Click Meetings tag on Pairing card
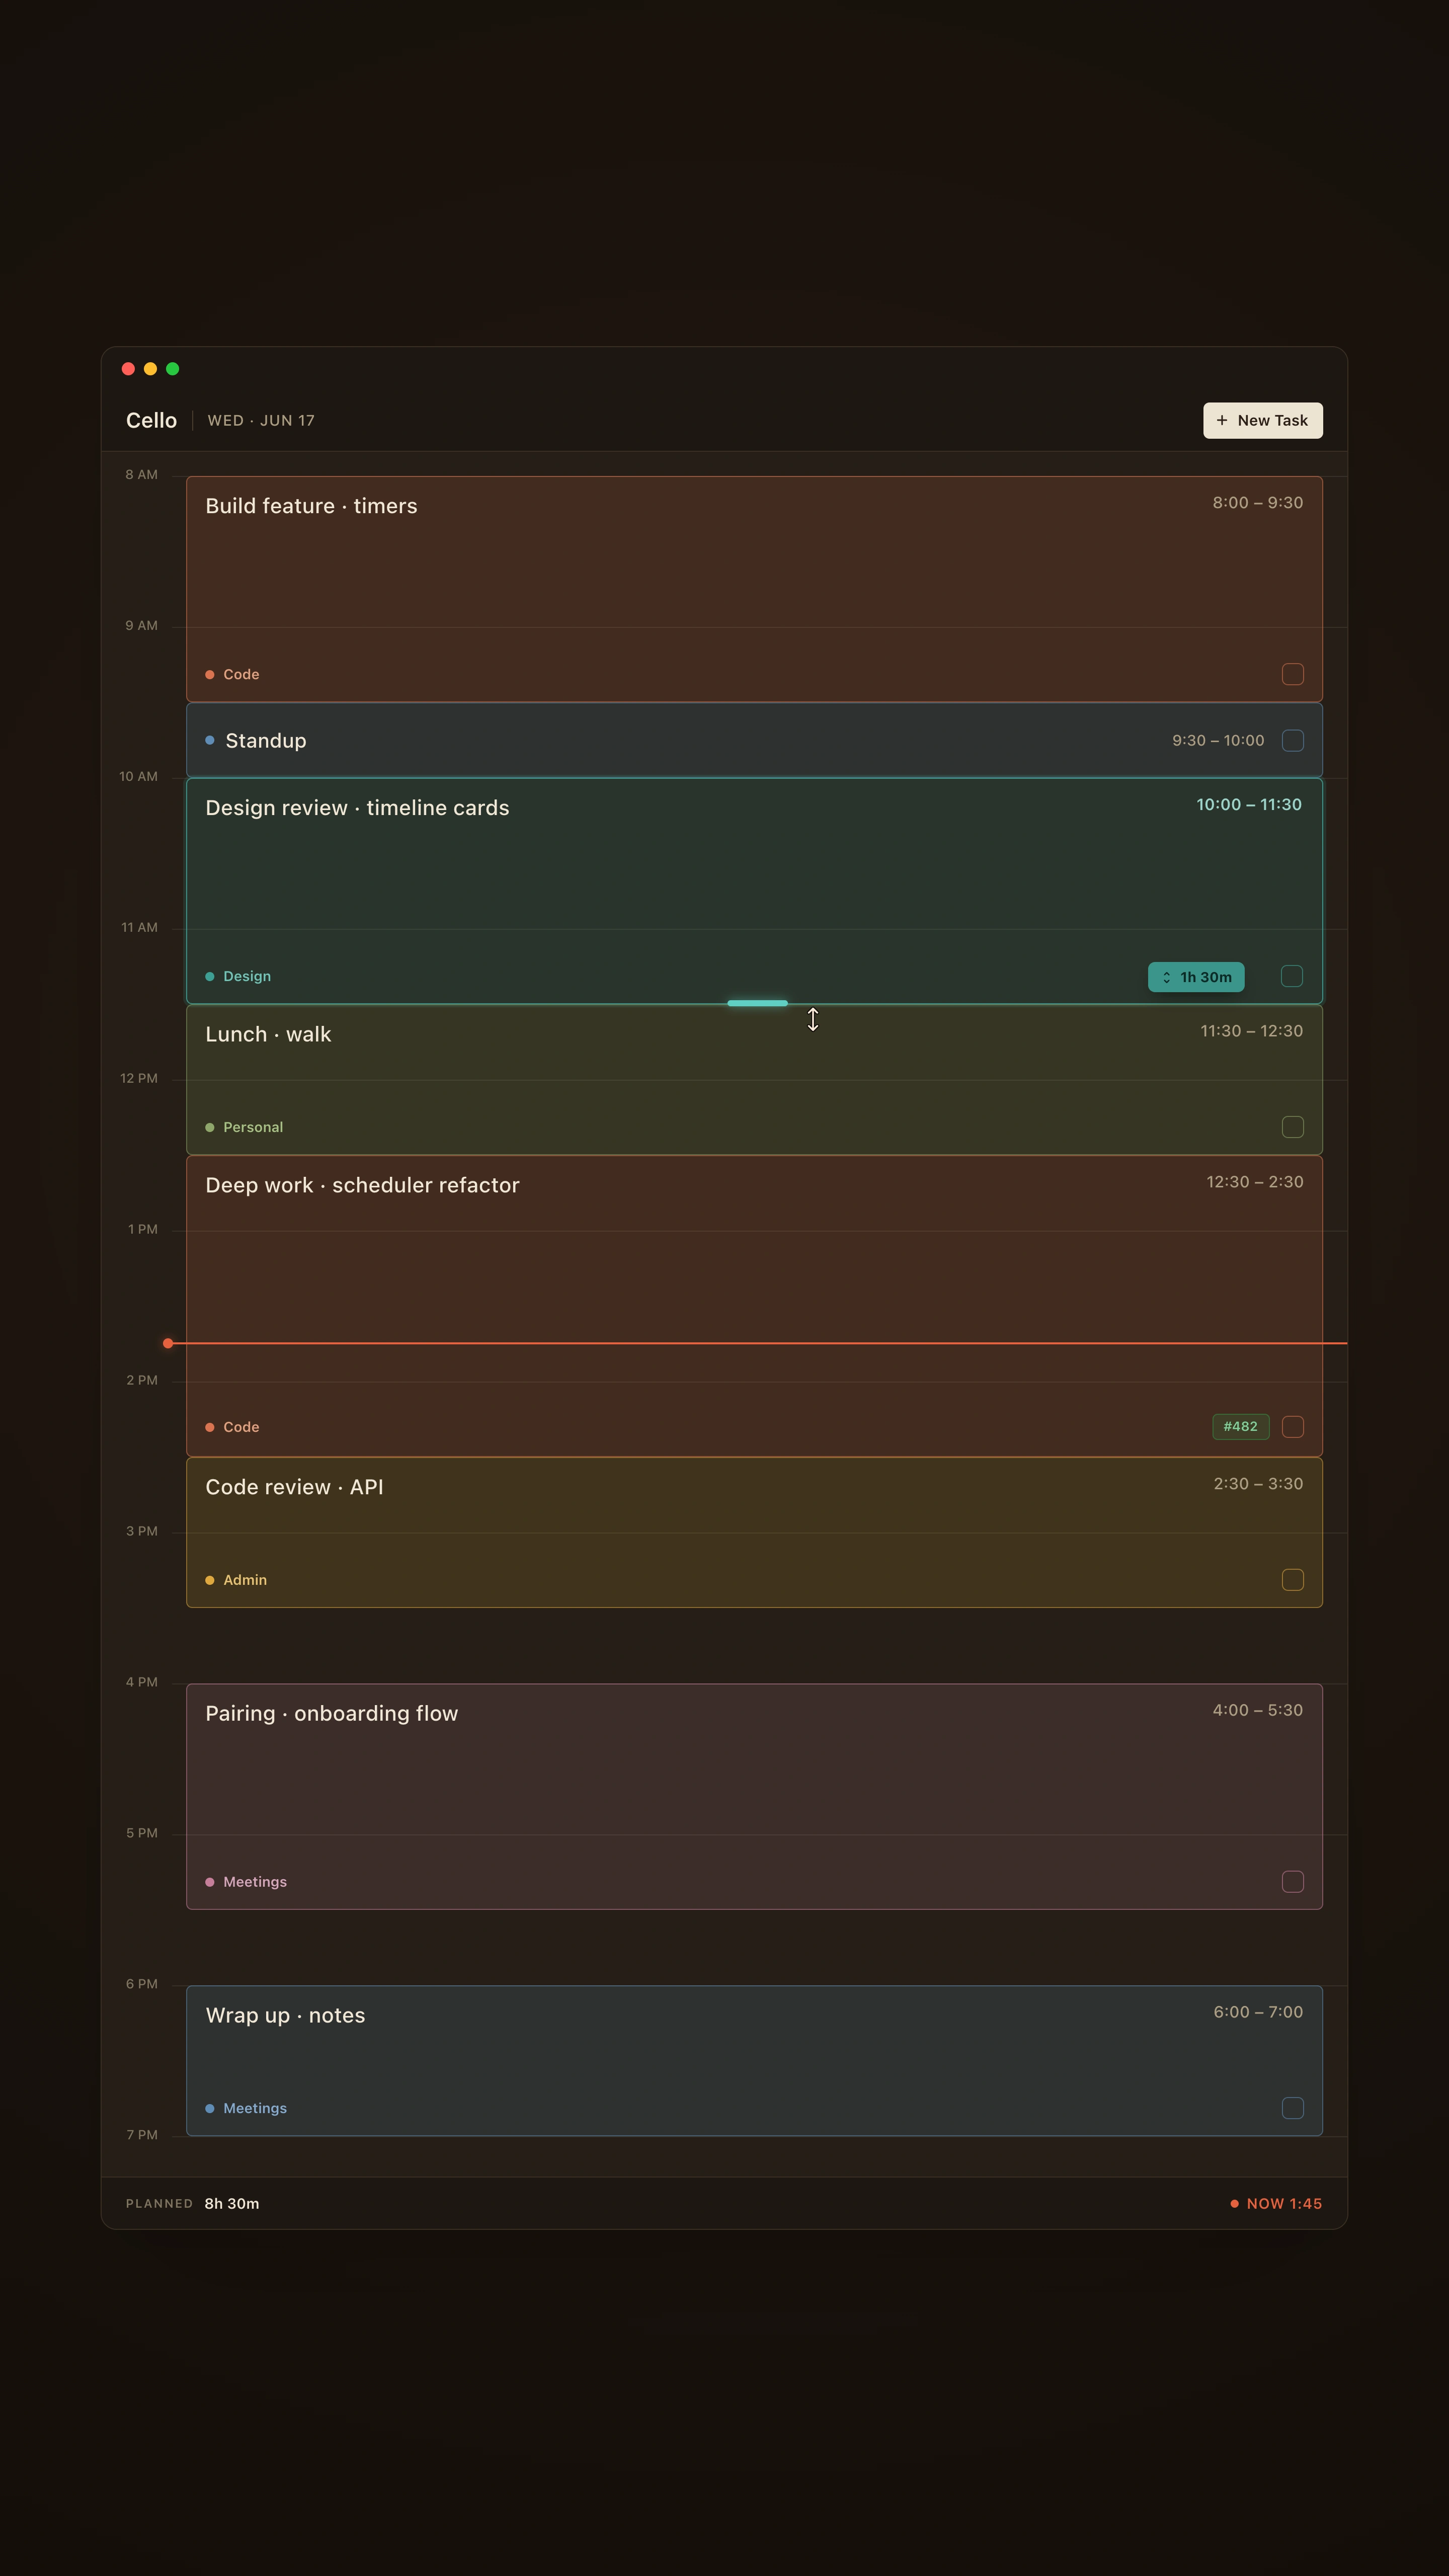 click(x=246, y=1882)
